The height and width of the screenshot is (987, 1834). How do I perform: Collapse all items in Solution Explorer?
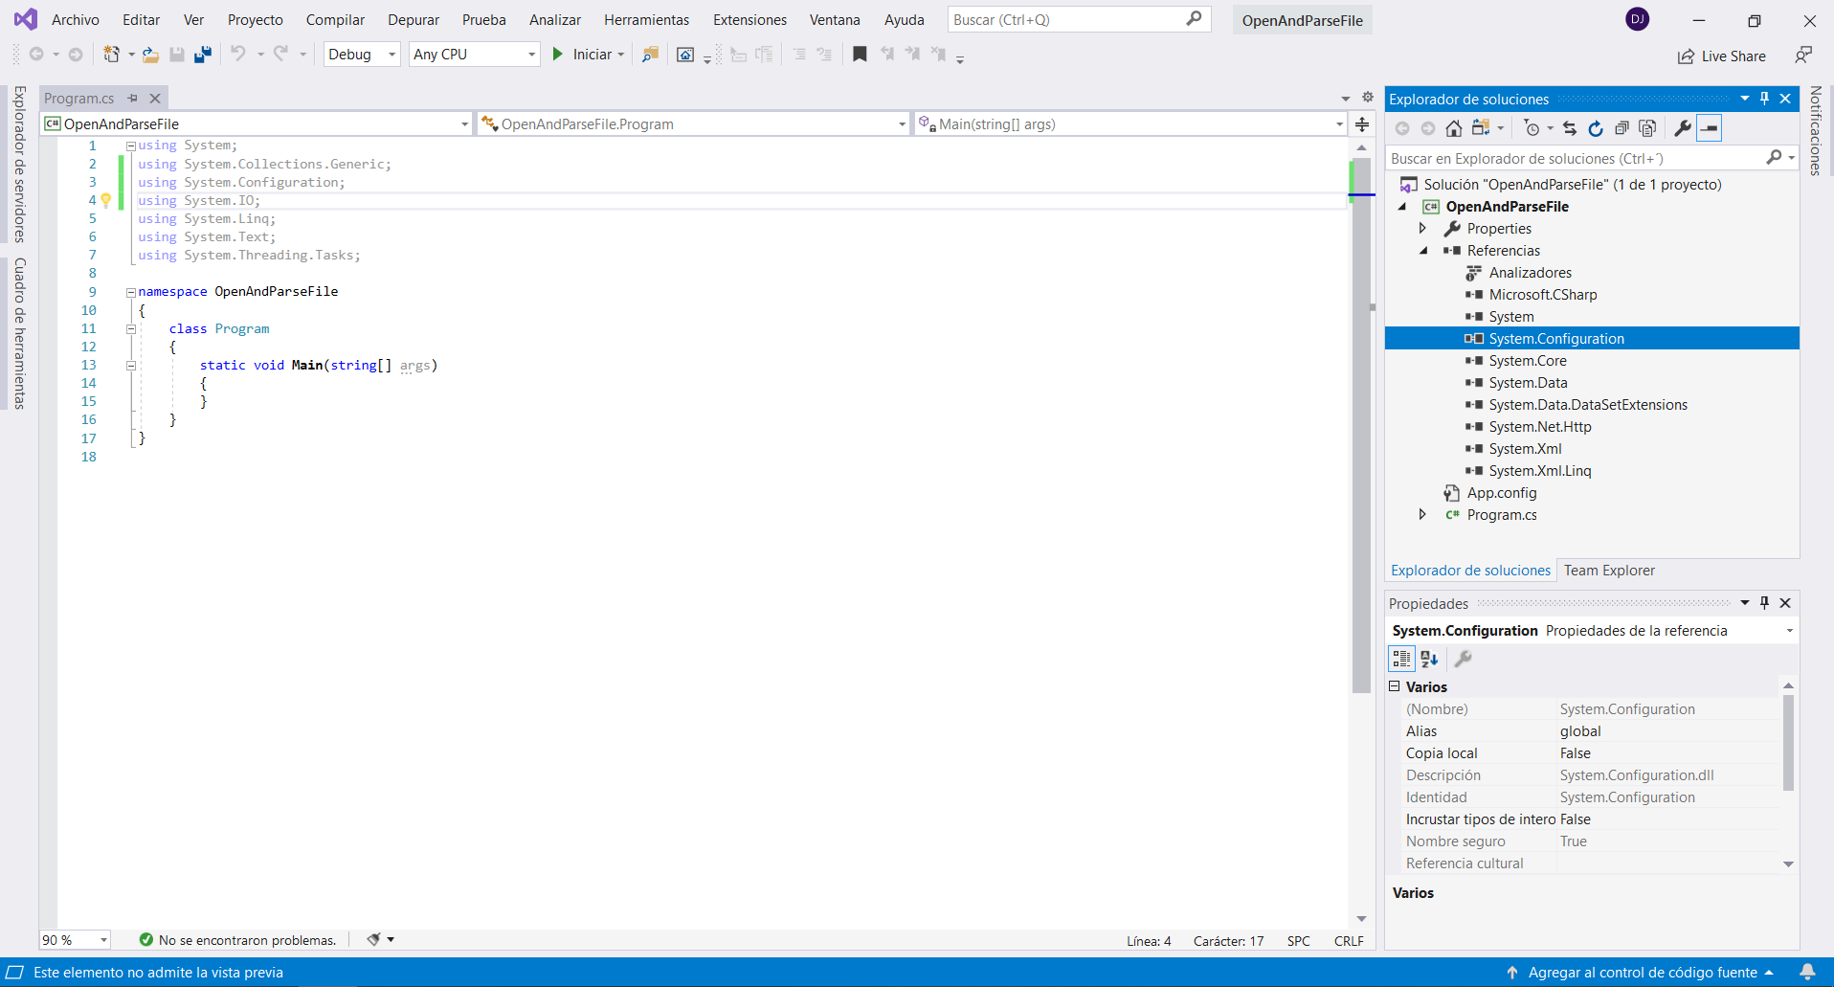pos(1621,128)
